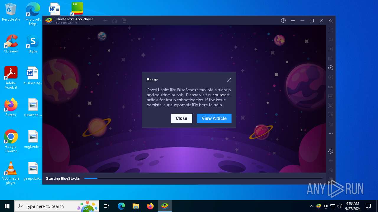Click the Meet Now tray icon
Image resolution: width=378 pixels, height=212 pixels.
326,206
